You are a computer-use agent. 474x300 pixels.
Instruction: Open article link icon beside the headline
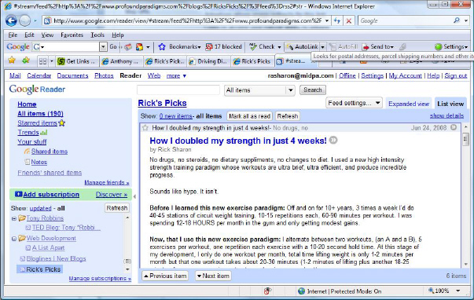pos(333,140)
